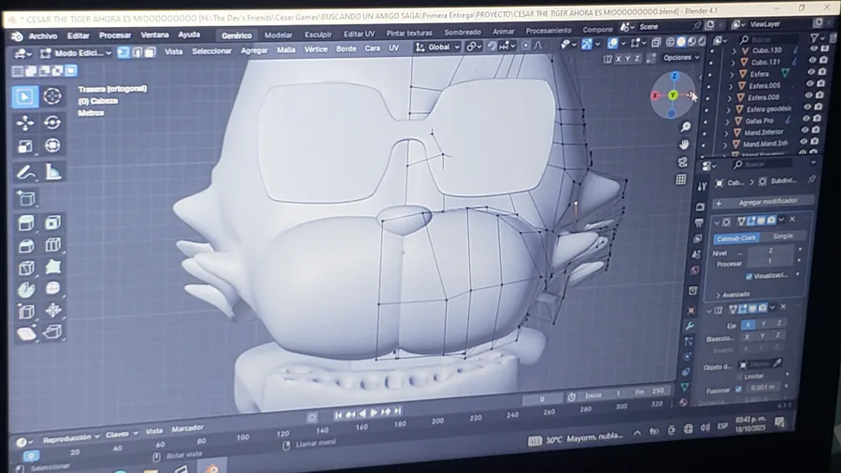
Task: Select Catmull-Clark subdivision type
Action: [736, 237]
